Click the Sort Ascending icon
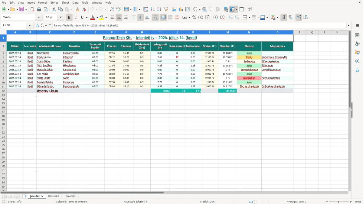363x204 pixels. [x=153, y=9]
